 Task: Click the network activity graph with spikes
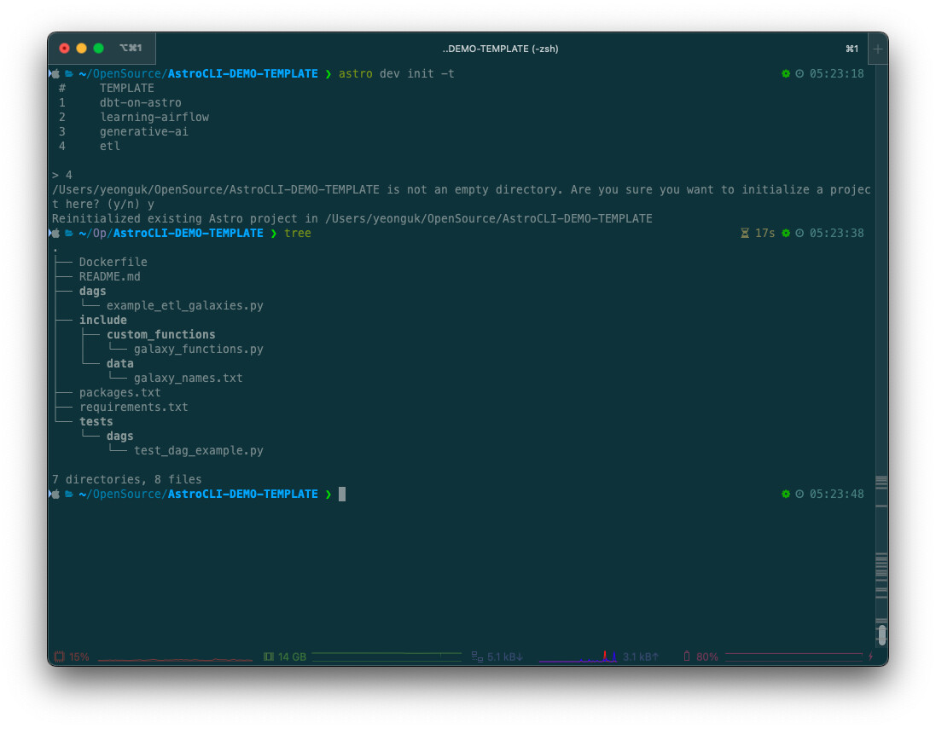pyautogui.click(x=578, y=657)
